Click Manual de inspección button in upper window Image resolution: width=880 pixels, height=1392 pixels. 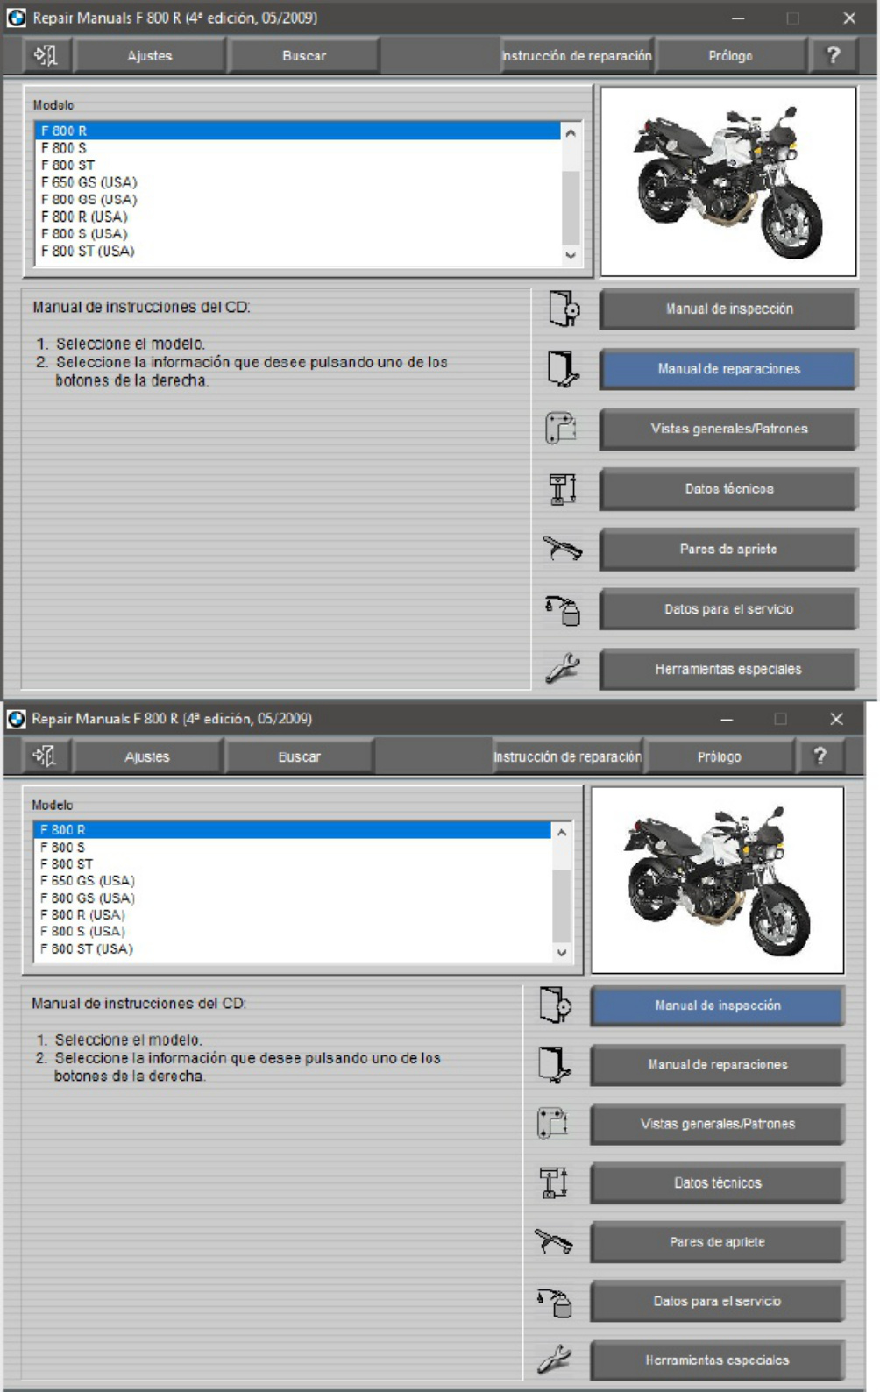[728, 309]
